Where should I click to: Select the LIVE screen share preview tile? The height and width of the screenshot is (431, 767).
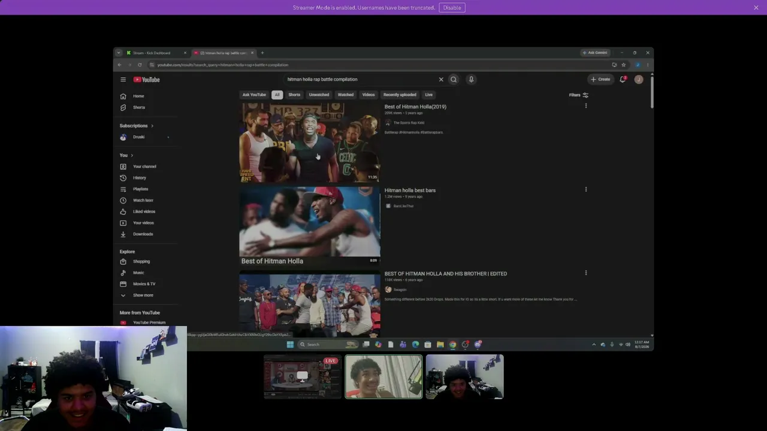click(303, 377)
